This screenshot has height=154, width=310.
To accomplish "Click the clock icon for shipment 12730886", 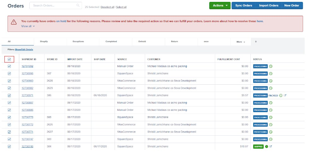I will tap(271, 110).
